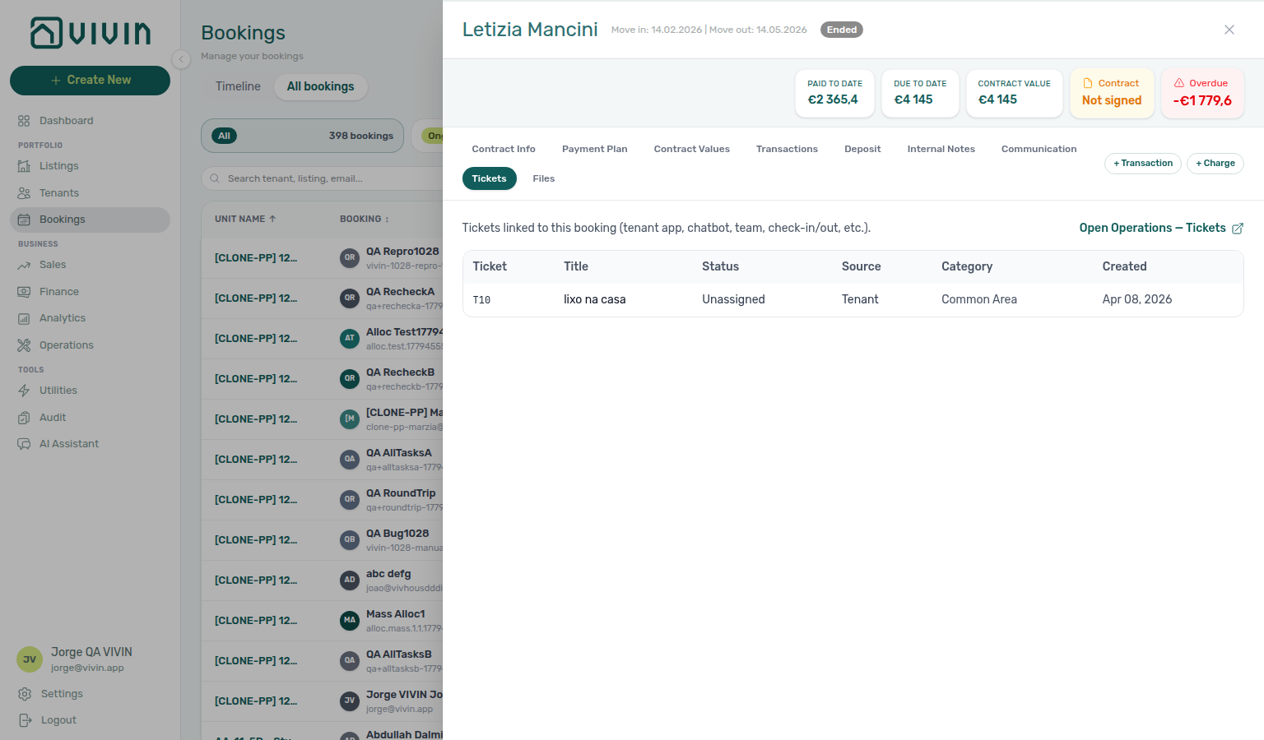Open the Transactions tab
1264x740 pixels.
coord(787,149)
